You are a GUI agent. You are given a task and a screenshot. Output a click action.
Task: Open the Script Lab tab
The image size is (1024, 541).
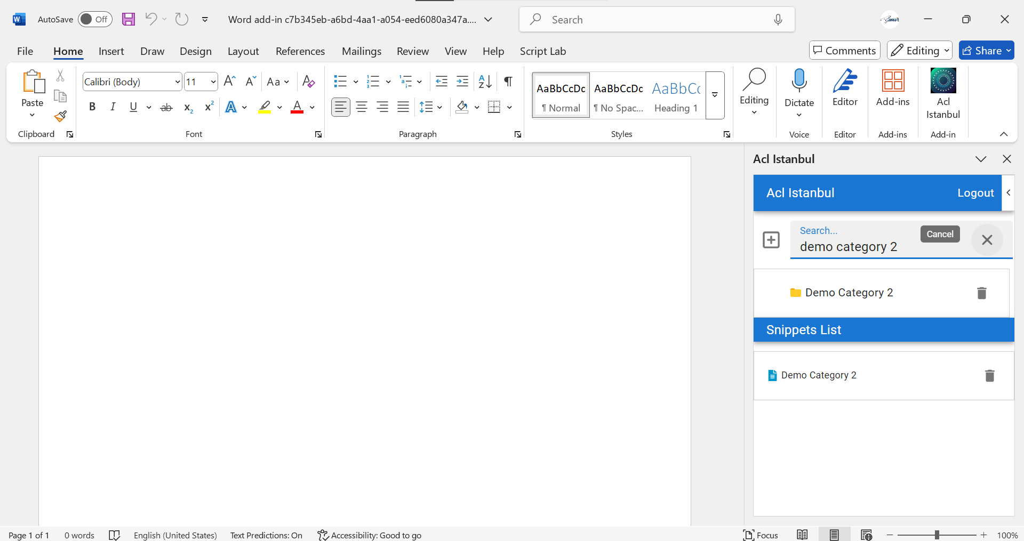542,51
